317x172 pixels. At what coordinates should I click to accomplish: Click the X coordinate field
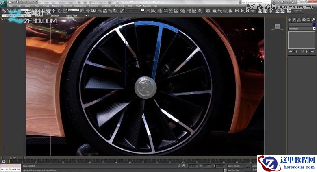(x=193, y=166)
